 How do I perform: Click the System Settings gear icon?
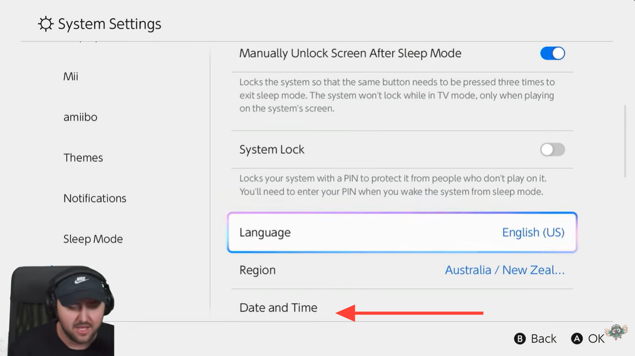point(46,24)
